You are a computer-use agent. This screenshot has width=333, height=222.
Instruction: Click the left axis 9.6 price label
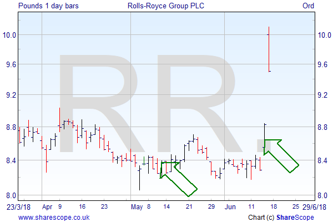[11, 64]
